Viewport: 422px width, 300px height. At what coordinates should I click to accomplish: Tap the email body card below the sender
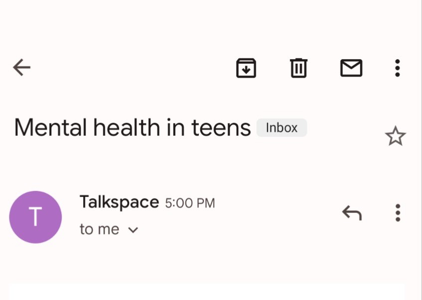click(207, 292)
